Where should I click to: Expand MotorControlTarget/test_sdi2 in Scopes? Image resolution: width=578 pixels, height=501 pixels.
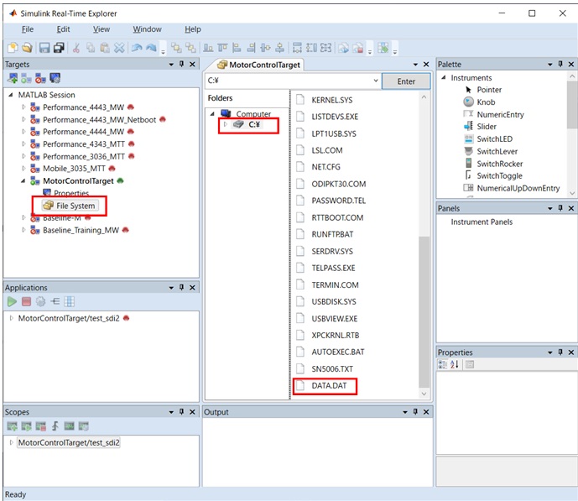(x=11, y=442)
